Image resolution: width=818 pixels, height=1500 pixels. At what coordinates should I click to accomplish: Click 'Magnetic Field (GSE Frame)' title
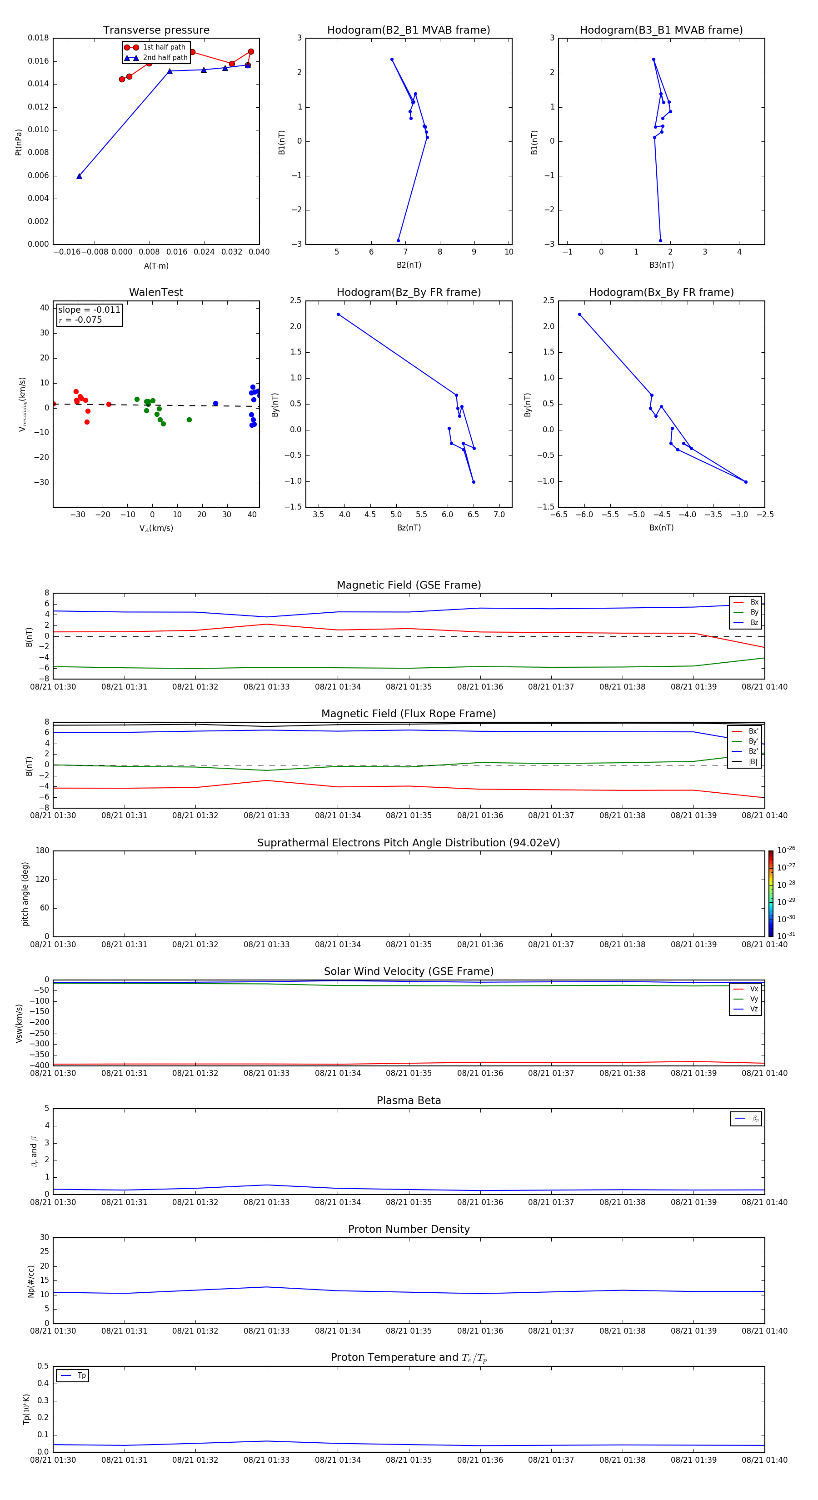(x=409, y=585)
